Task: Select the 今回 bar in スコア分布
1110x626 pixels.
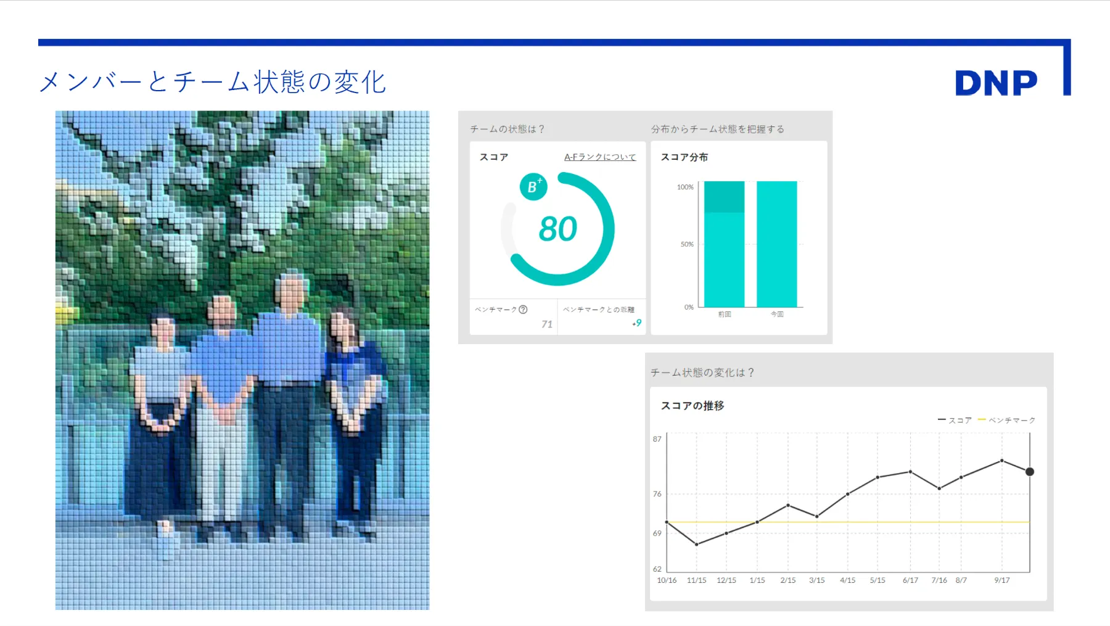Action: click(x=776, y=244)
